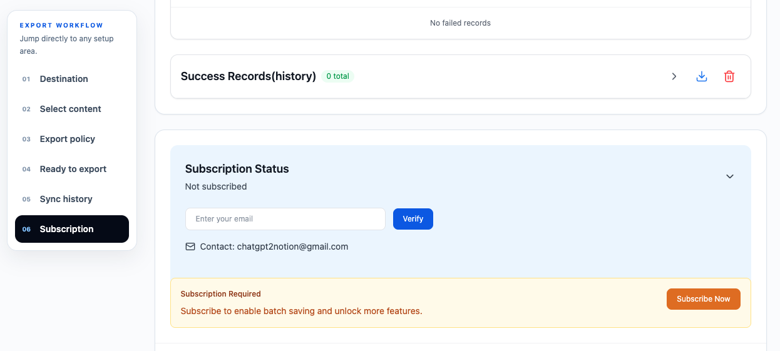Delete success records with trash icon

click(x=729, y=76)
